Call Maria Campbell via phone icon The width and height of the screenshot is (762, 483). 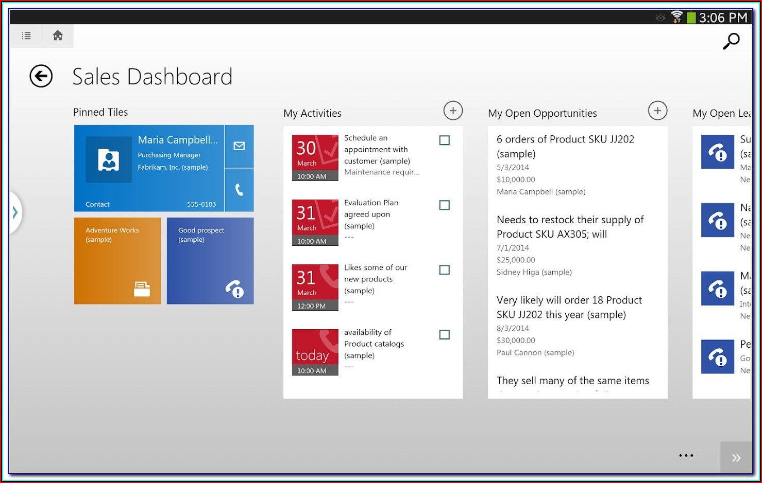[x=239, y=190]
